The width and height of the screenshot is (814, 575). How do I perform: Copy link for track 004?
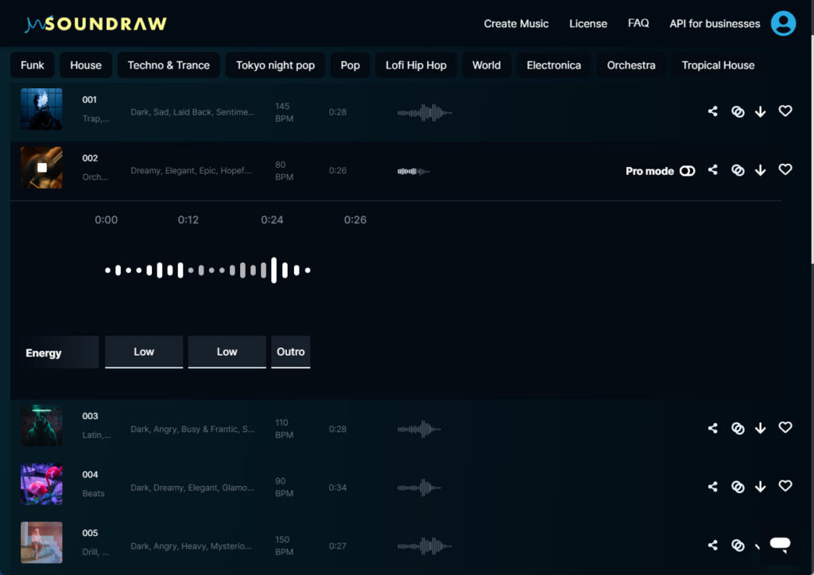pos(738,488)
